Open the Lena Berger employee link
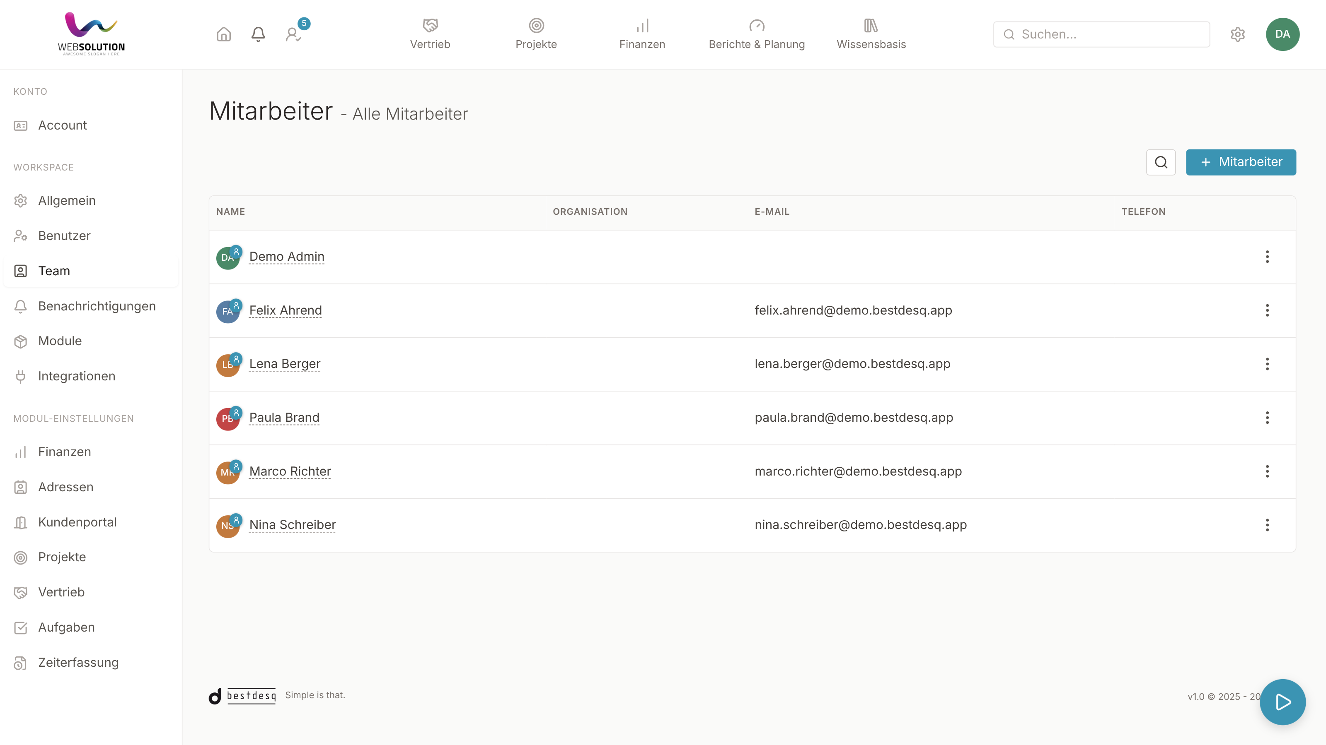1326x745 pixels. tap(285, 364)
